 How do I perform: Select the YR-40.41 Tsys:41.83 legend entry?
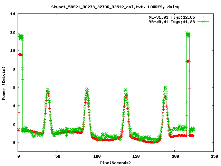pyautogui.click(x=172, y=22)
